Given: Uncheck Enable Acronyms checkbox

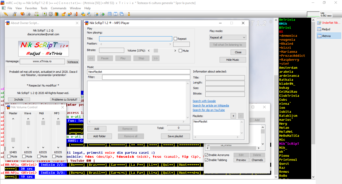Looking at the screenshot, I should point(207,155).
